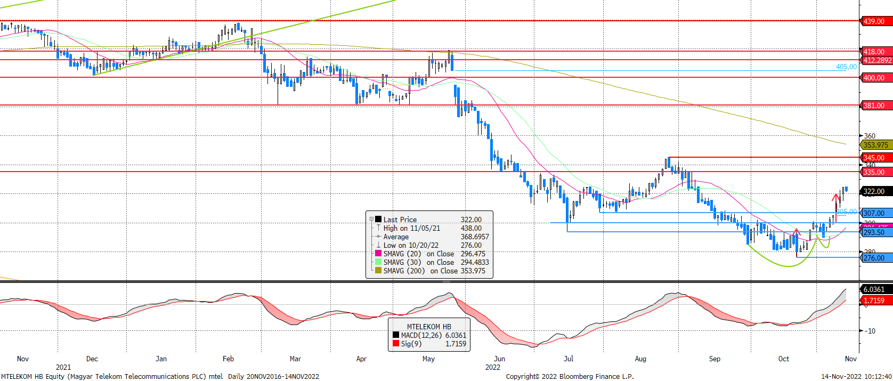
Task: Click the 439.00 red price level tag
Action: [x=876, y=21]
